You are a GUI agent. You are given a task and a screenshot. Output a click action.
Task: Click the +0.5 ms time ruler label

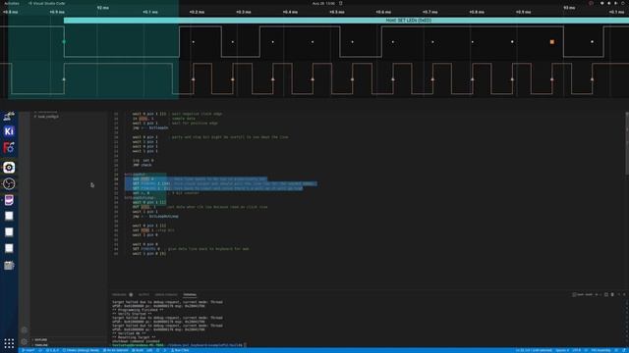tap(337, 12)
